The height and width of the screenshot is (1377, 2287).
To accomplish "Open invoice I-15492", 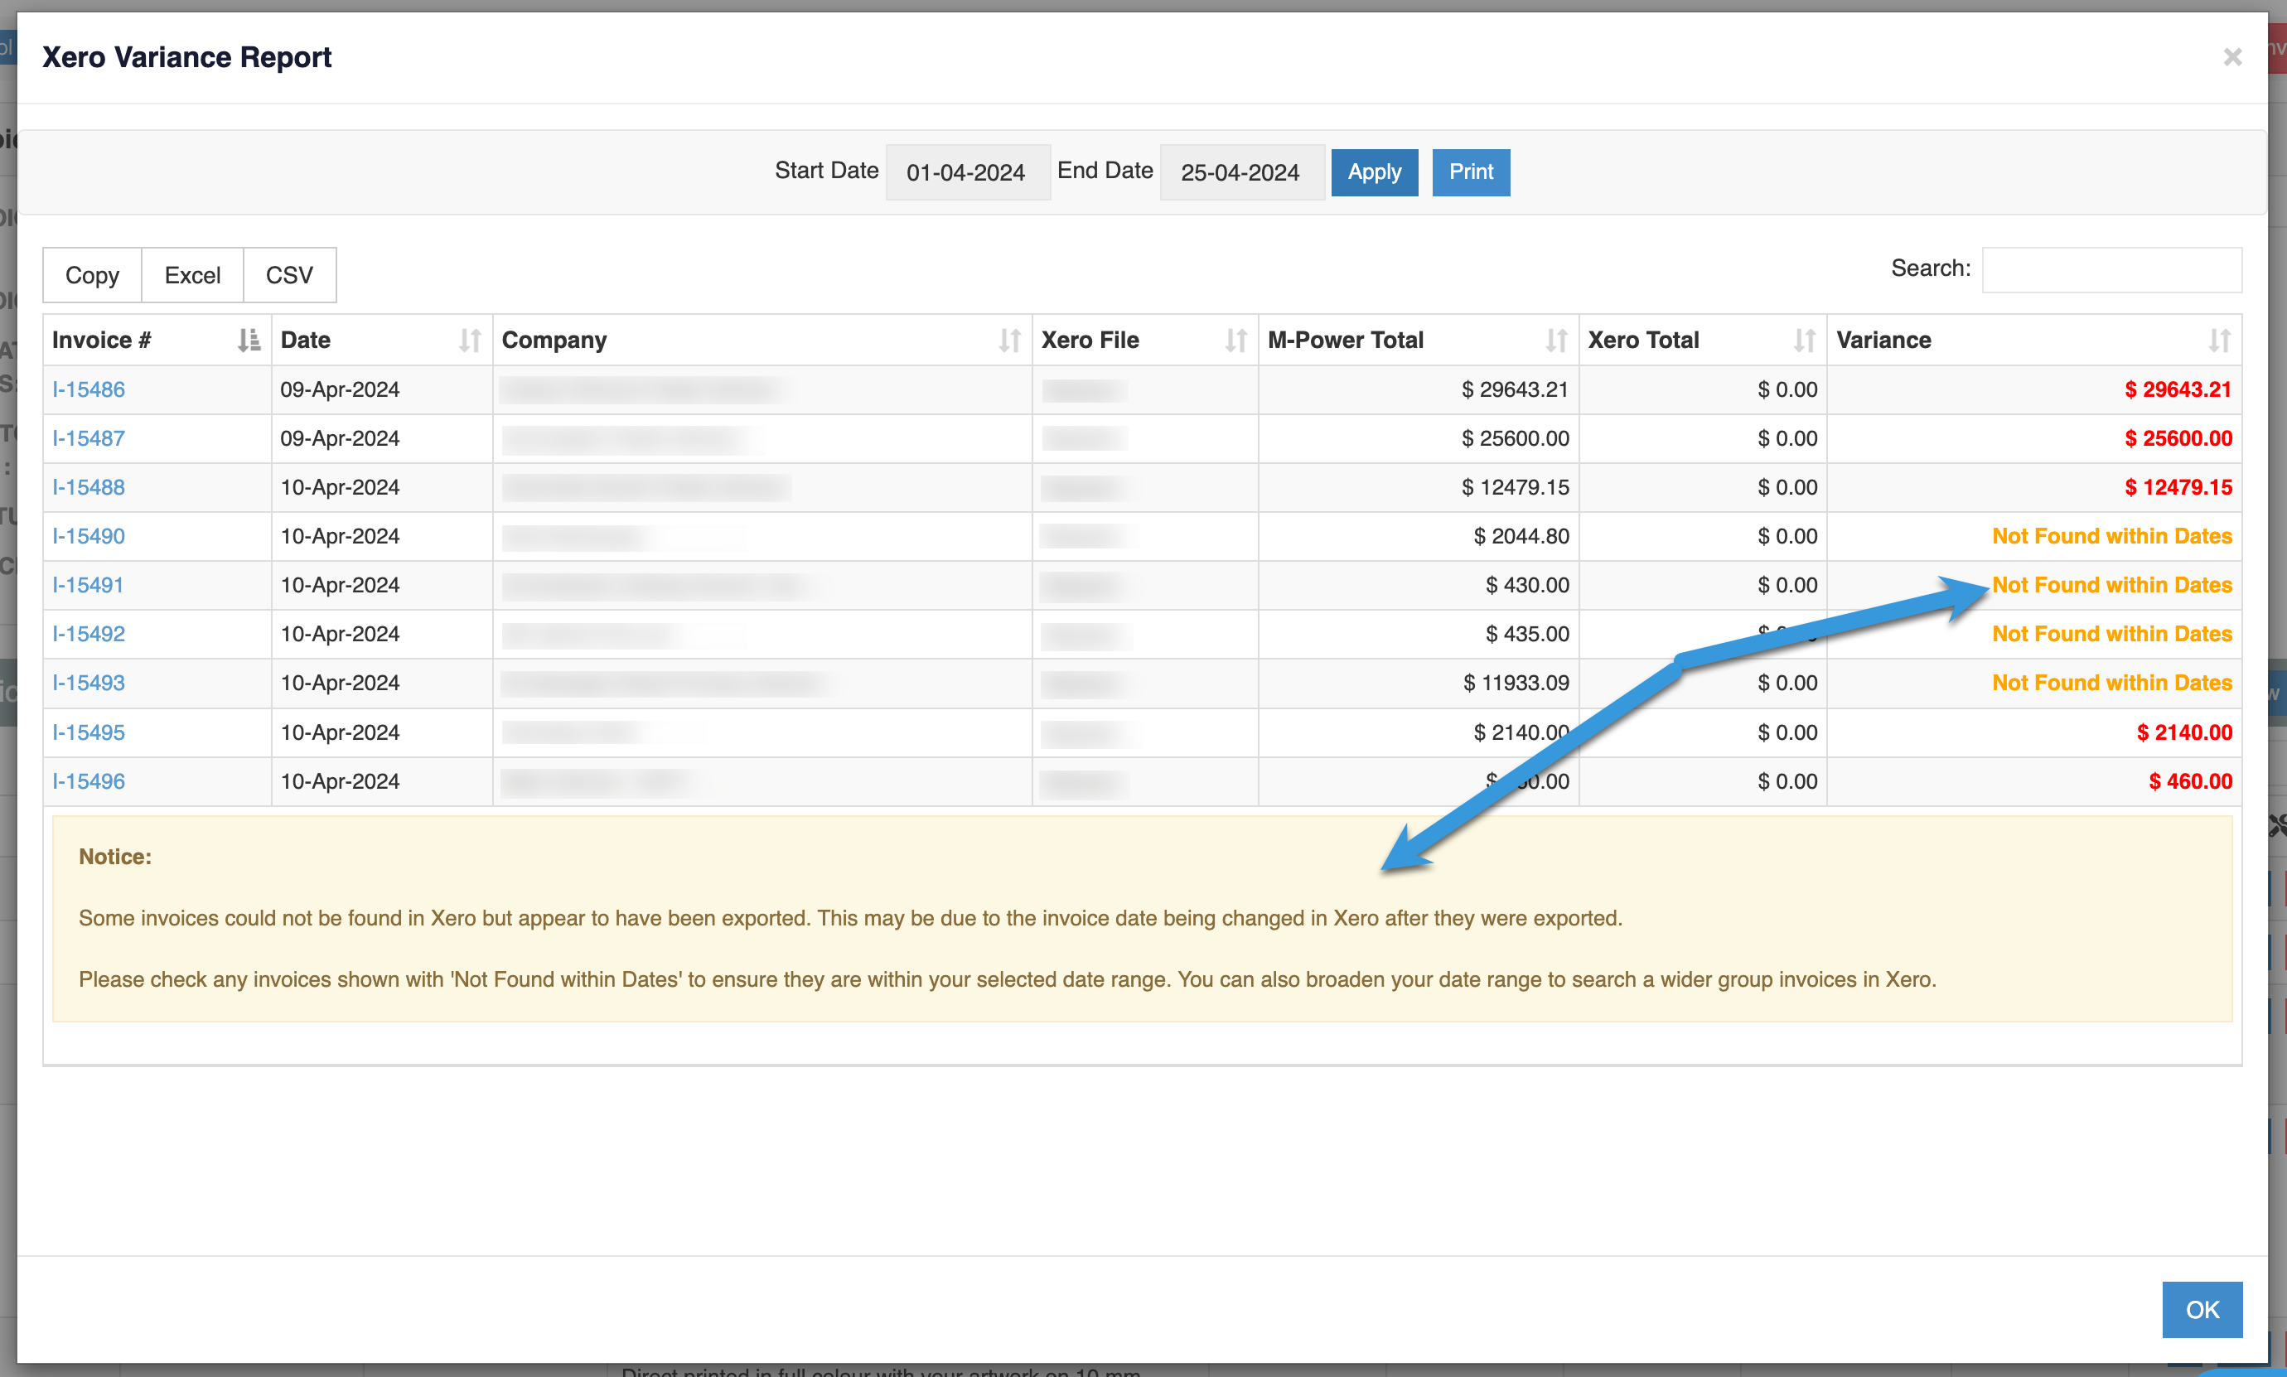I will point(88,635).
